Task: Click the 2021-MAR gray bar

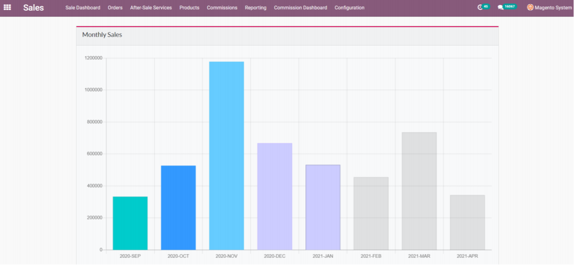Action: 419,191
